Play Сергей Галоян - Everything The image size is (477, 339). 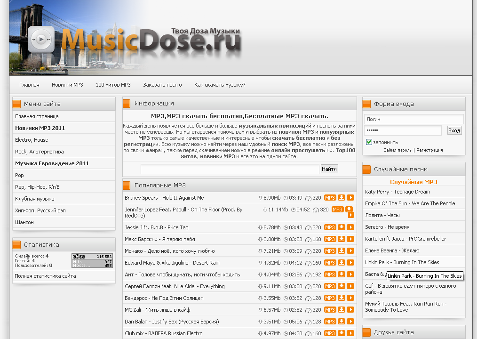(350, 286)
